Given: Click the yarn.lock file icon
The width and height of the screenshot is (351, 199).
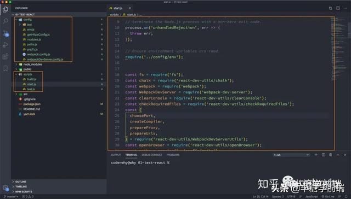Looking at the screenshot, I should (20, 114).
